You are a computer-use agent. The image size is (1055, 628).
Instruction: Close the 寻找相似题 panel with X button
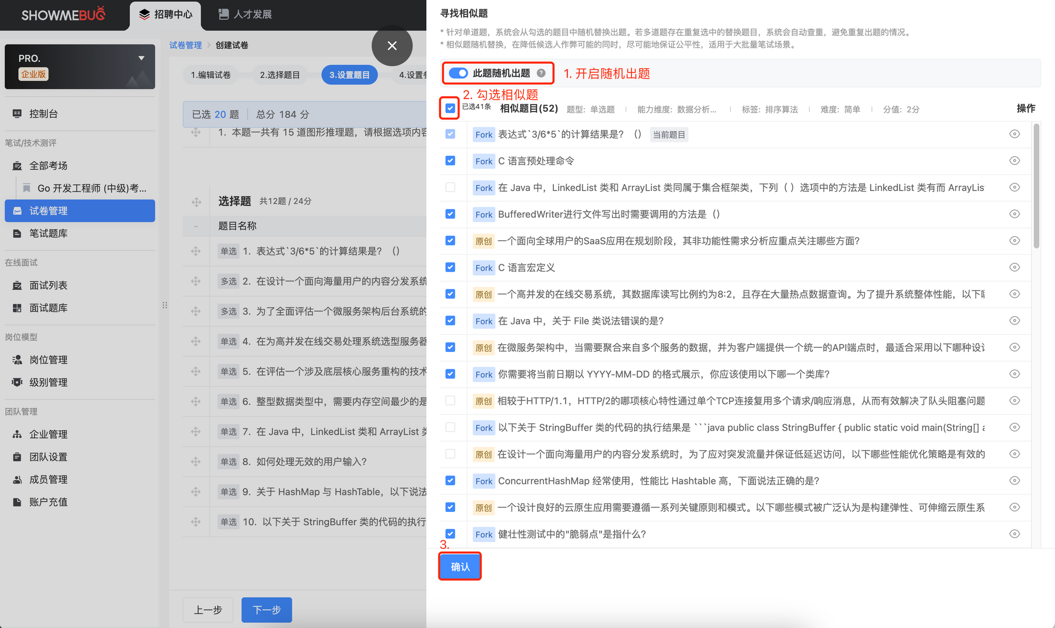392,46
